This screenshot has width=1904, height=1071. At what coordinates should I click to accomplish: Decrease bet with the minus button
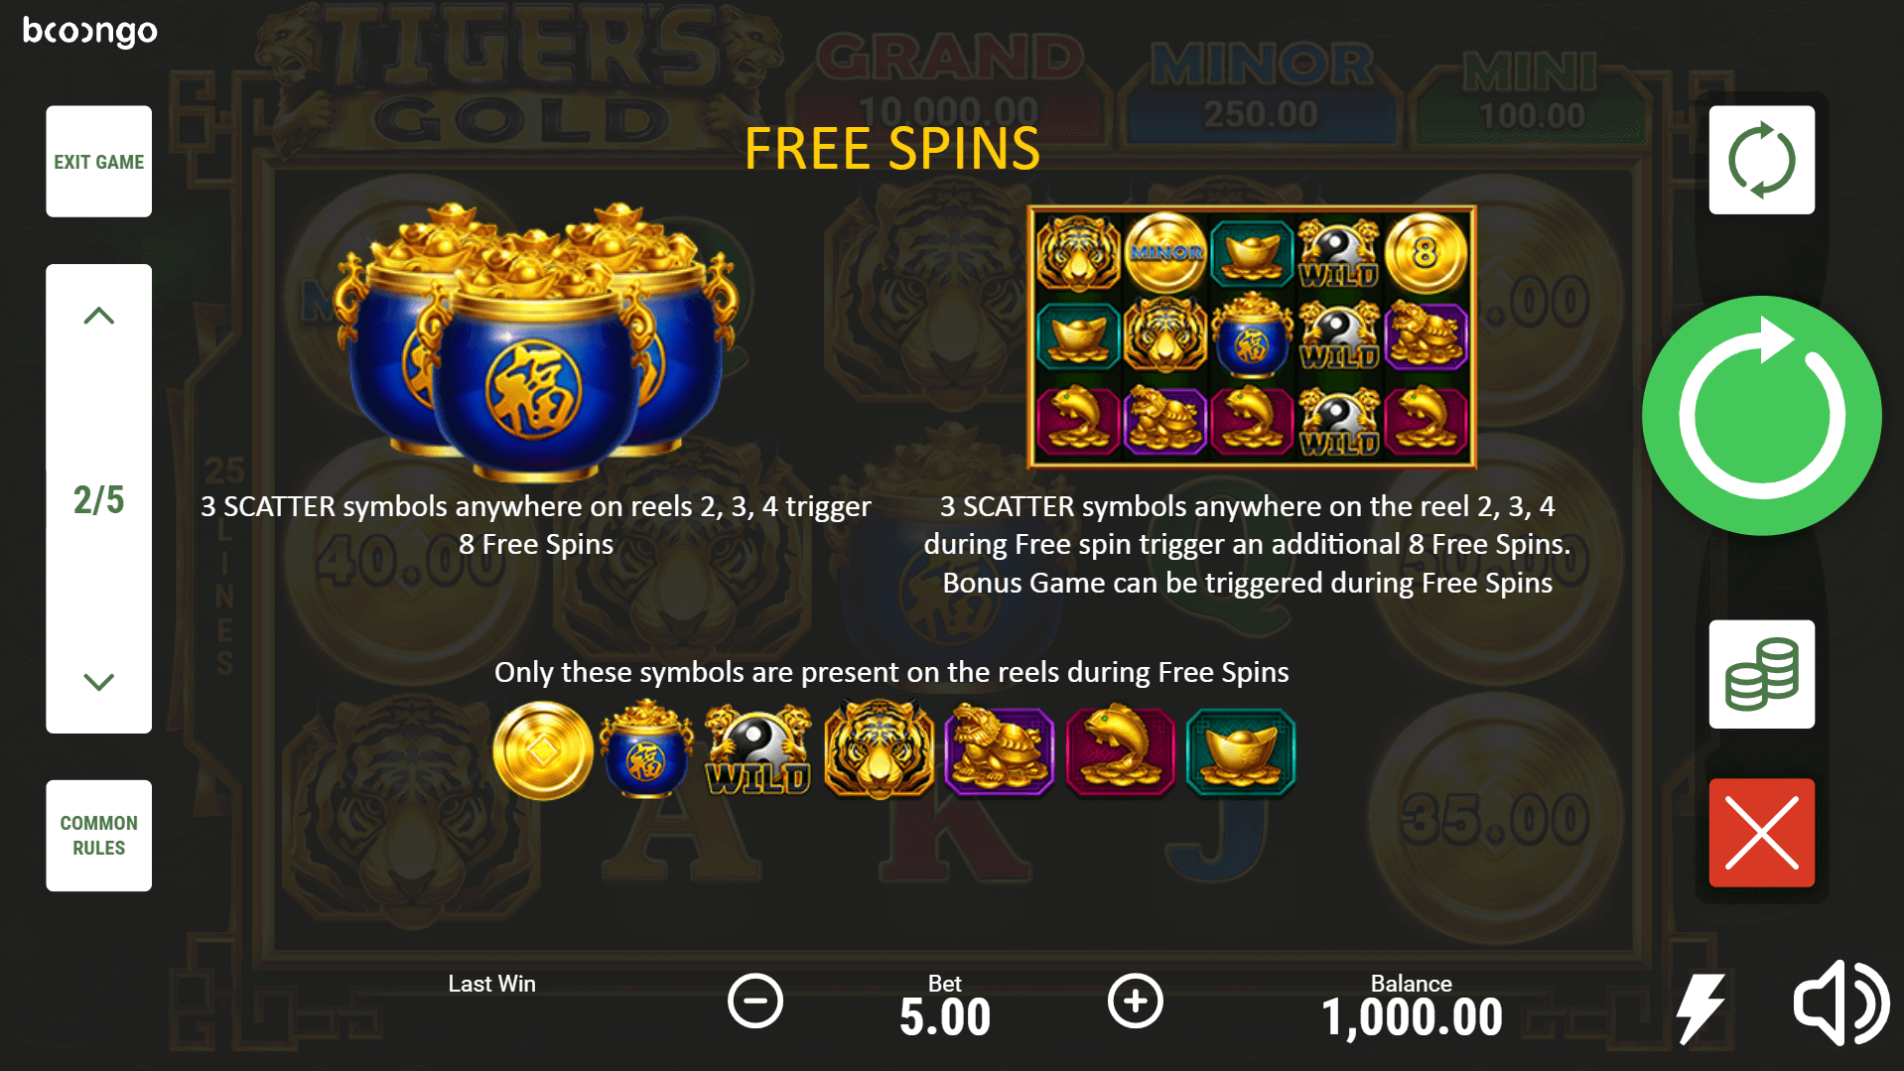click(755, 1001)
